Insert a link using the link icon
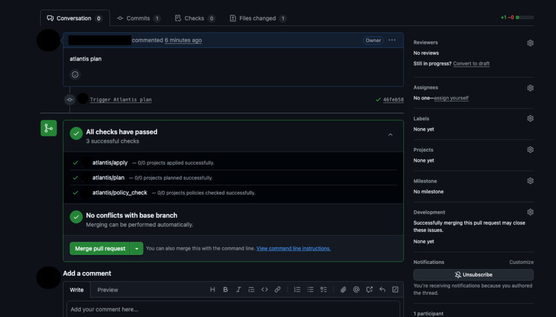 coord(277,289)
